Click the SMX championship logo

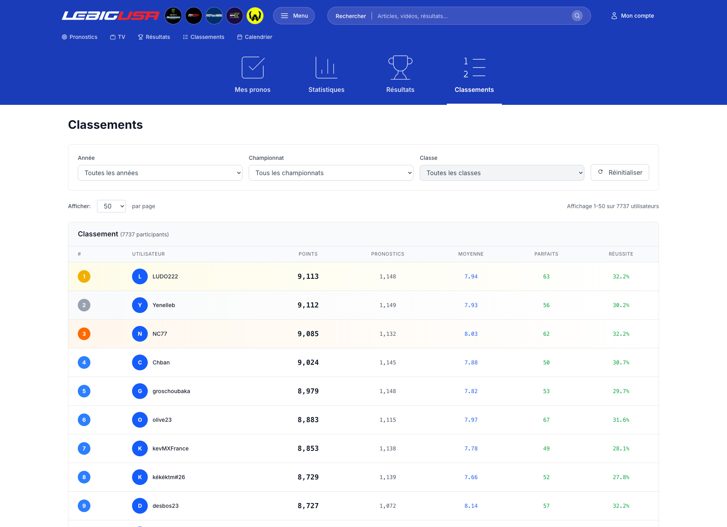pyautogui.click(x=235, y=16)
